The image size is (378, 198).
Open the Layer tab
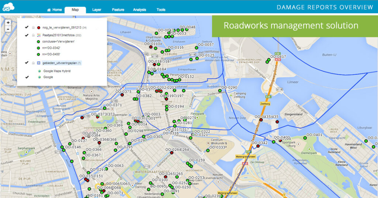click(x=96, y=10)
